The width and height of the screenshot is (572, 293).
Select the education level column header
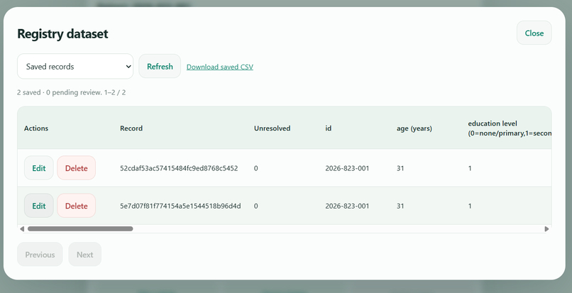[510, 128]
